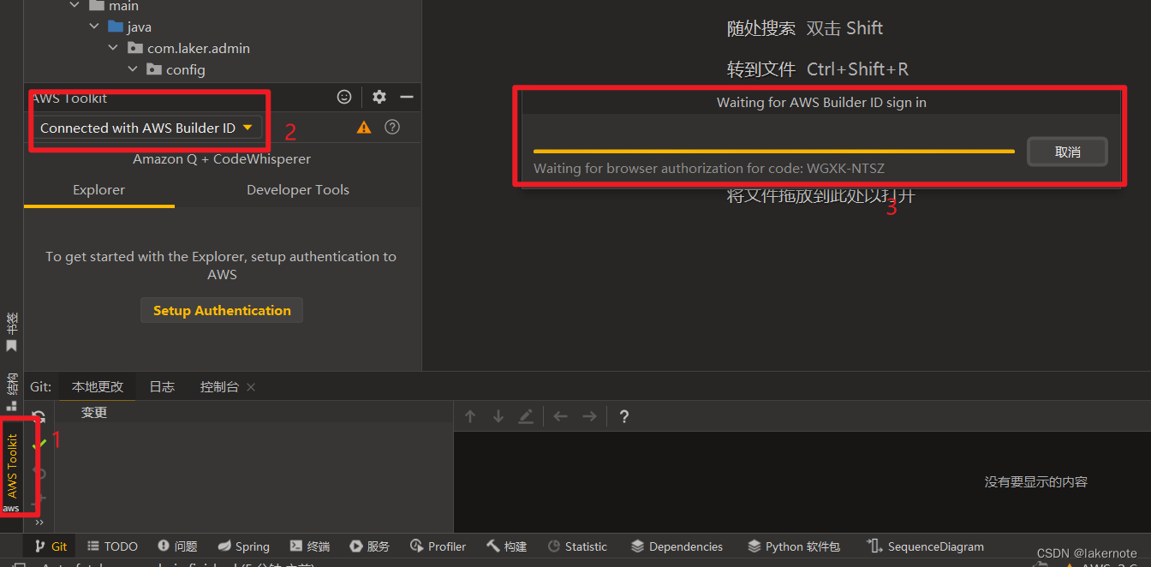Show more Git toolbar actions chevrons
Image resolution: width=1151 pixels, height=567 pixels.
[39, 522]
